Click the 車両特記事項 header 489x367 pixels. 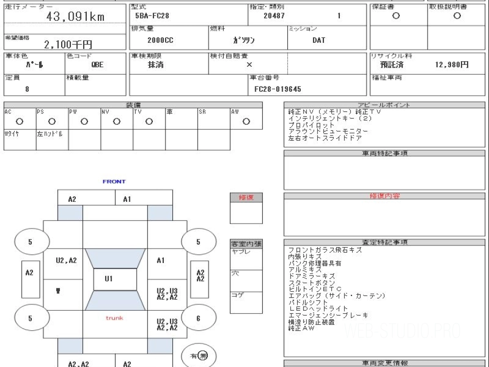pos(384,153)
